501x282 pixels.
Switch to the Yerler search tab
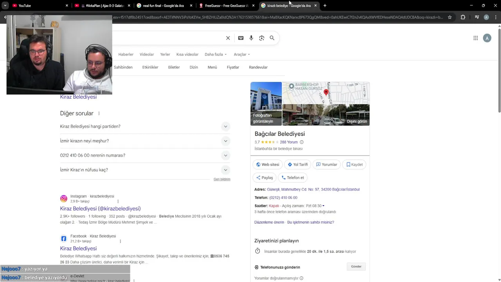tap(165, 54)
